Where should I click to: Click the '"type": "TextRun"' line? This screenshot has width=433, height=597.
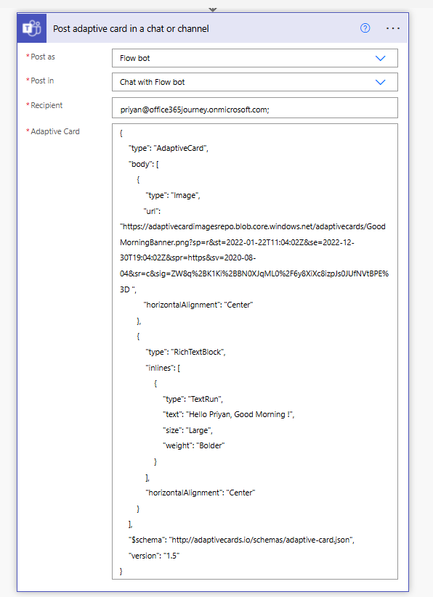(x=193, y=399)
